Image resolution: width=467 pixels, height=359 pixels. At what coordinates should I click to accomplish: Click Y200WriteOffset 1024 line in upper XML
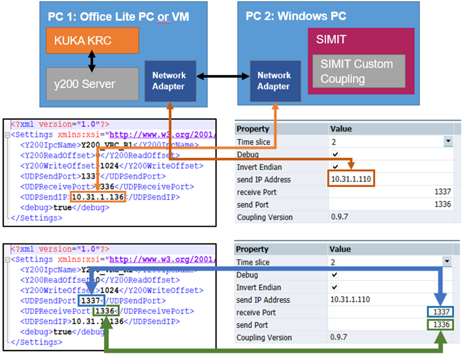112,166
